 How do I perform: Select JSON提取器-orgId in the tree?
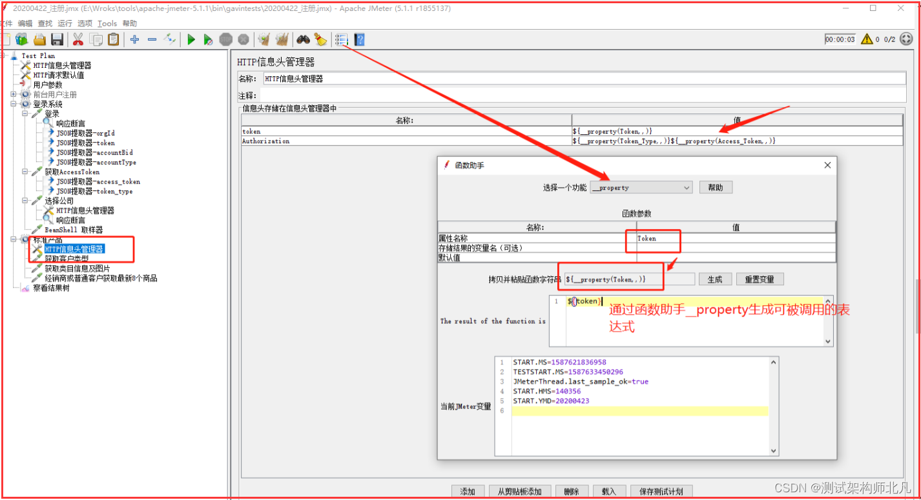pos(85,133)
